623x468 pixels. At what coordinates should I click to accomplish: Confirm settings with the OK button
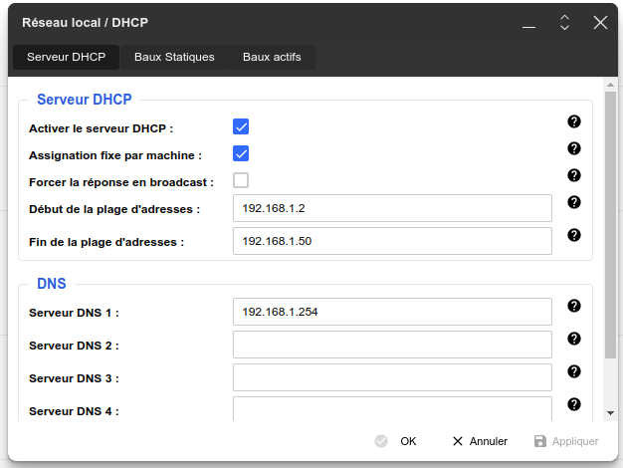click(396, 441)
